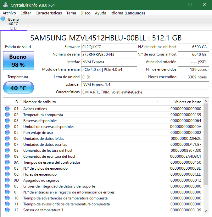Click the scrollbar down arrow in attribute list

point(206,210)
